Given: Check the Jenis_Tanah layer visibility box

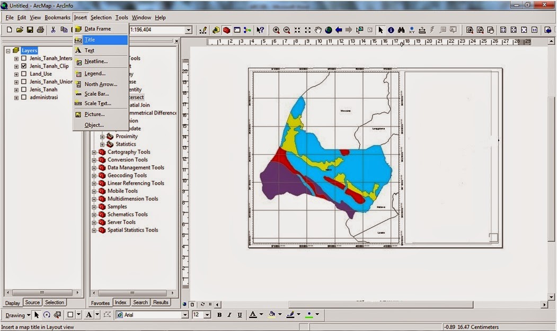Looking at the screenshot, I should pos(23,89).
